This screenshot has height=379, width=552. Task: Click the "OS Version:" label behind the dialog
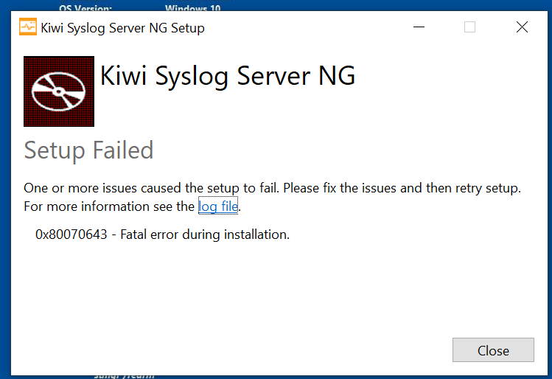(85, 8)
